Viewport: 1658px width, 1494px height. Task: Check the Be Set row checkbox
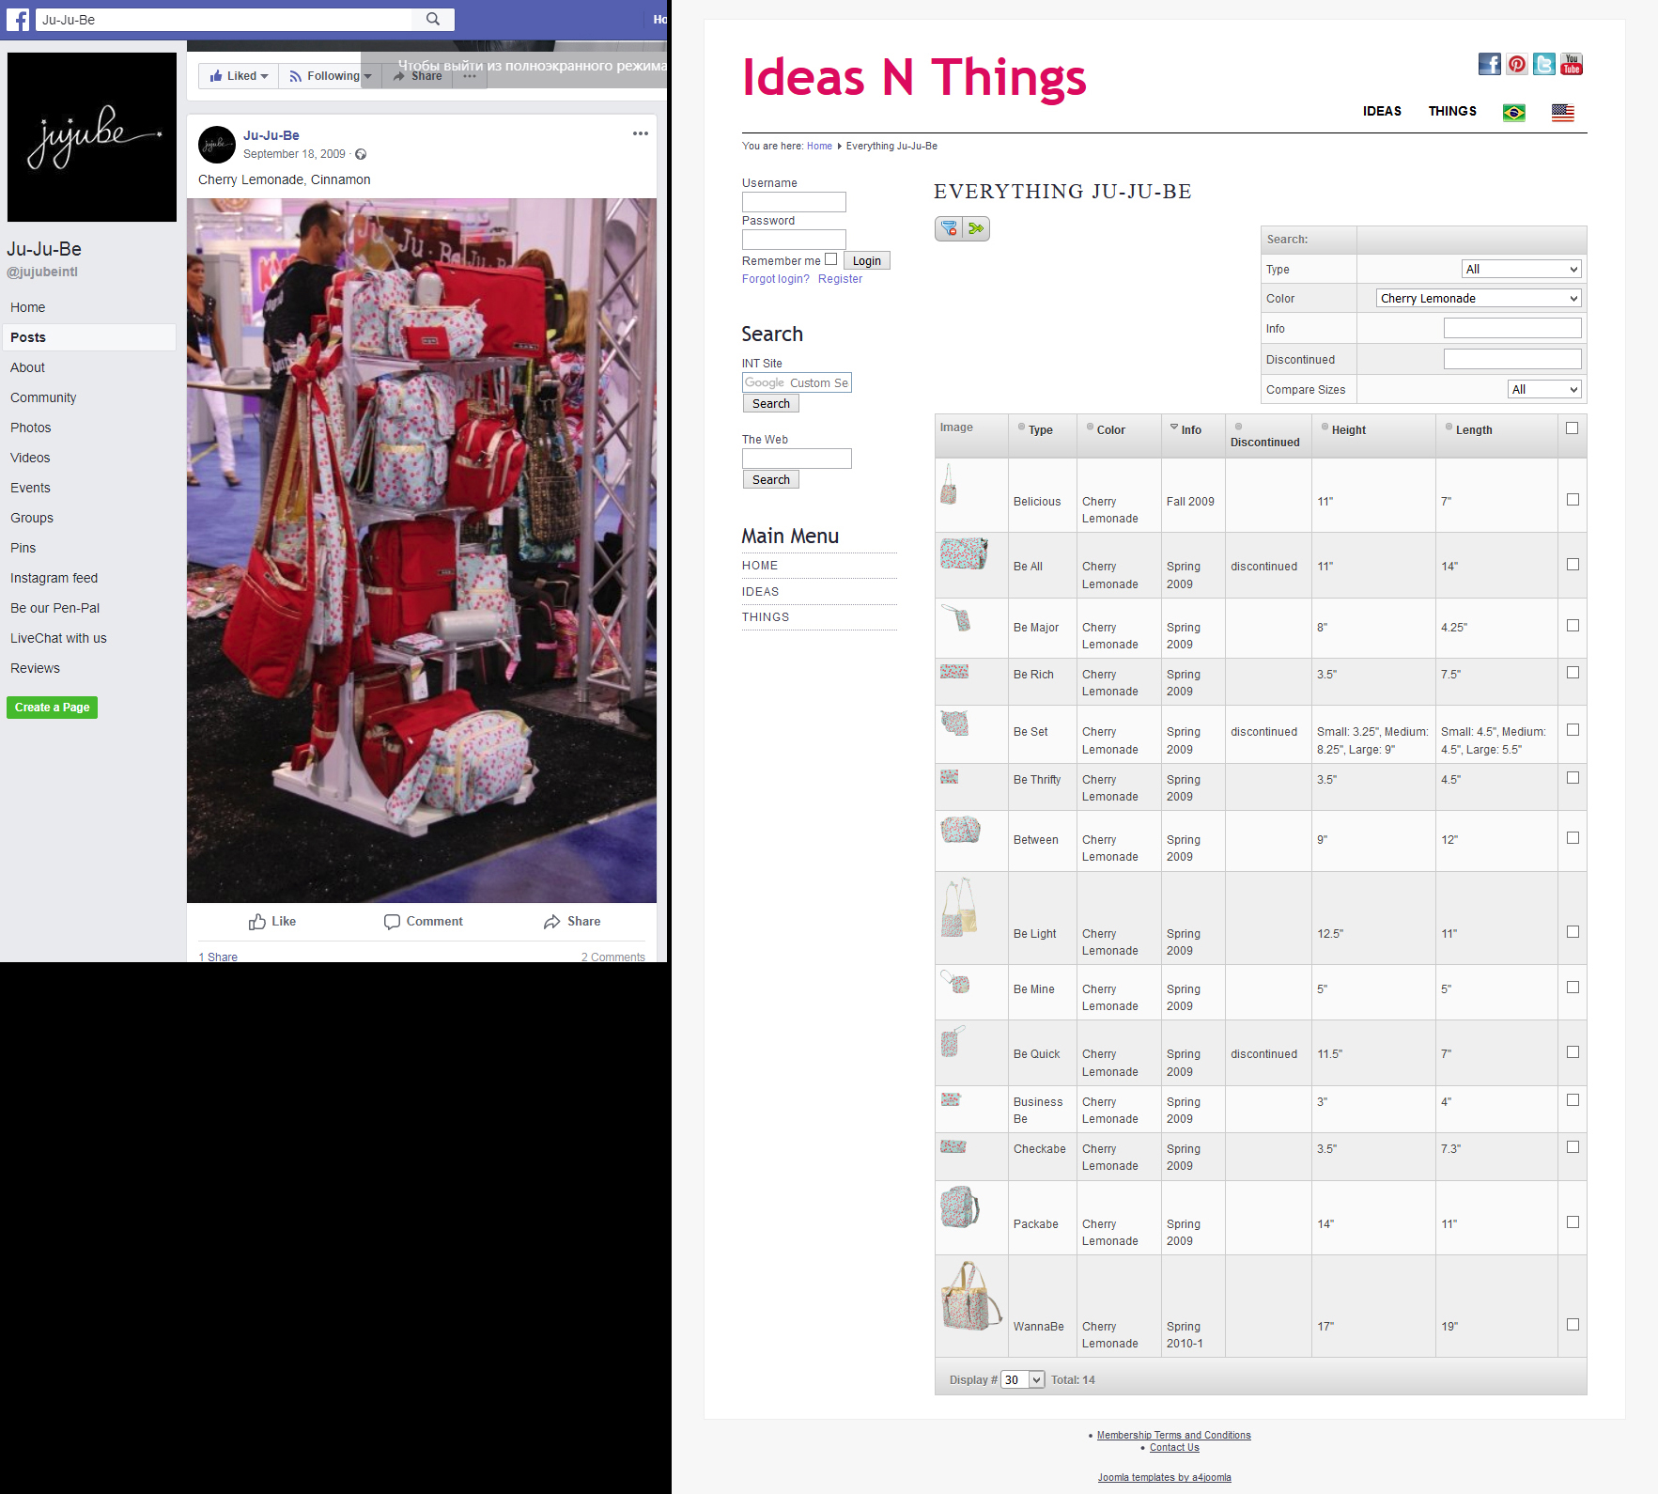tap(1573, 730)
